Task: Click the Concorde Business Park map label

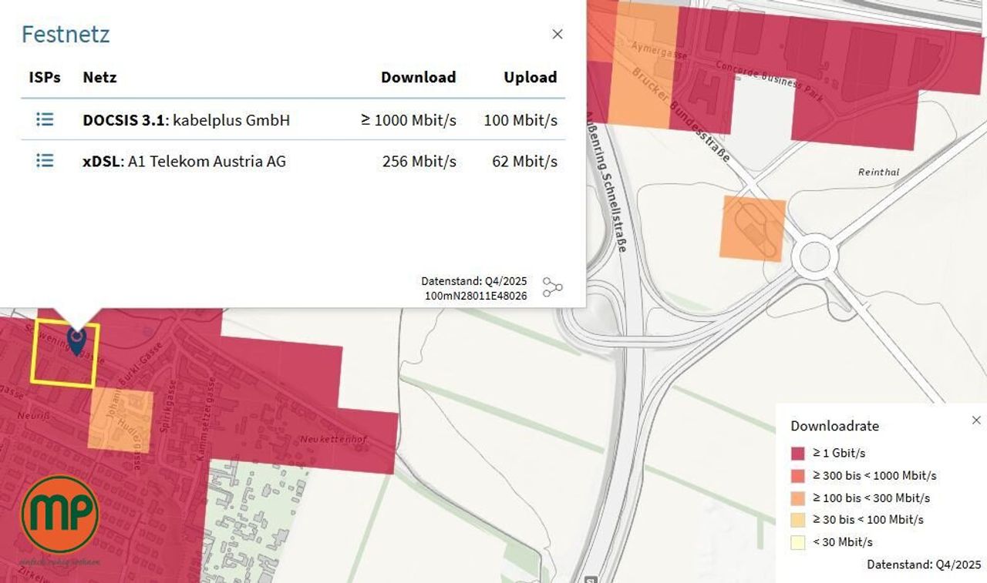Action: click(x=770, y=80)
